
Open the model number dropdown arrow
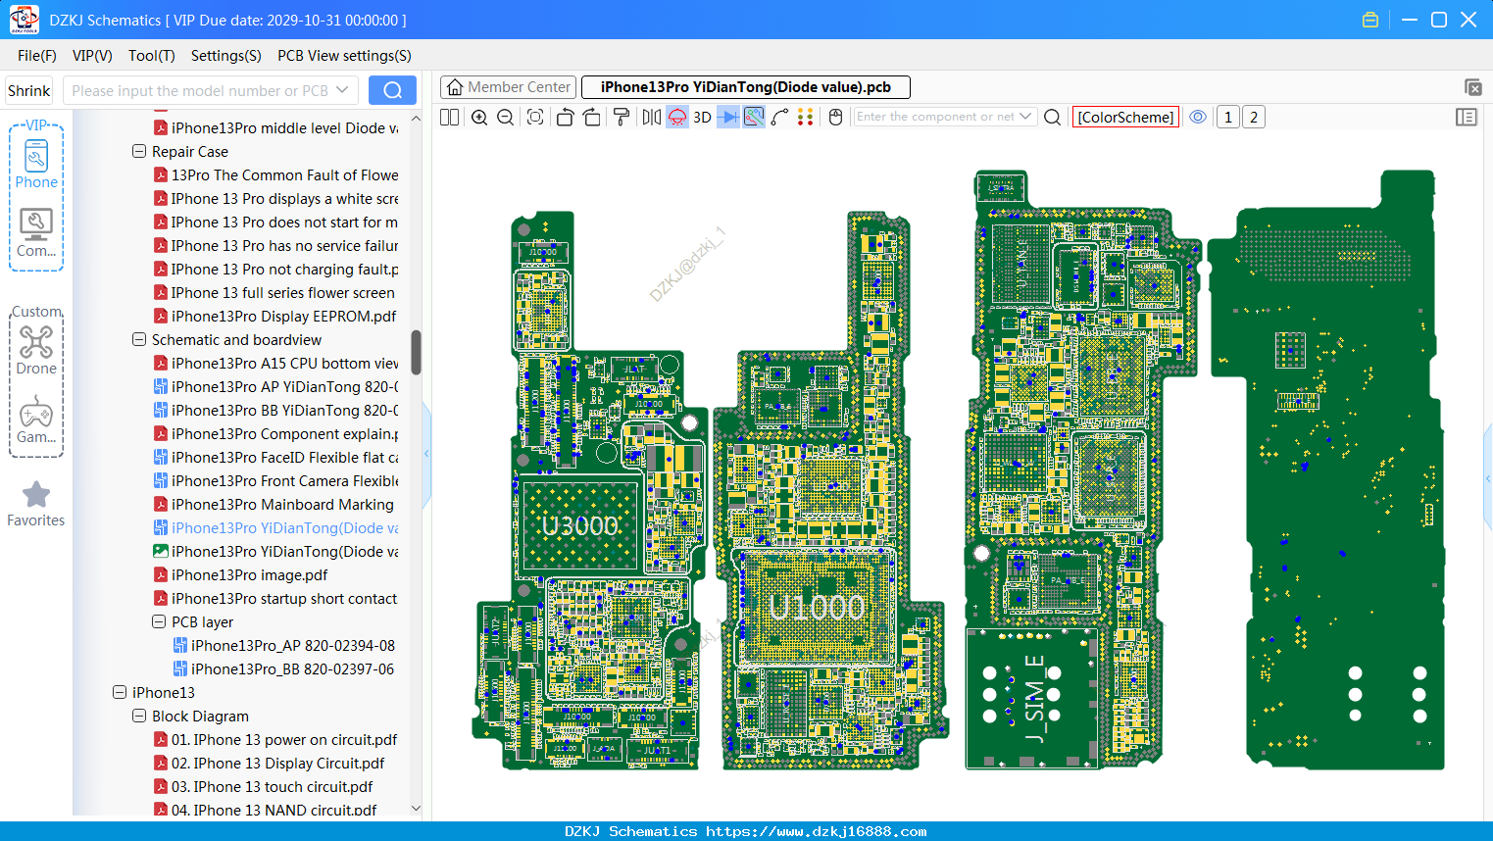(342, 90)
